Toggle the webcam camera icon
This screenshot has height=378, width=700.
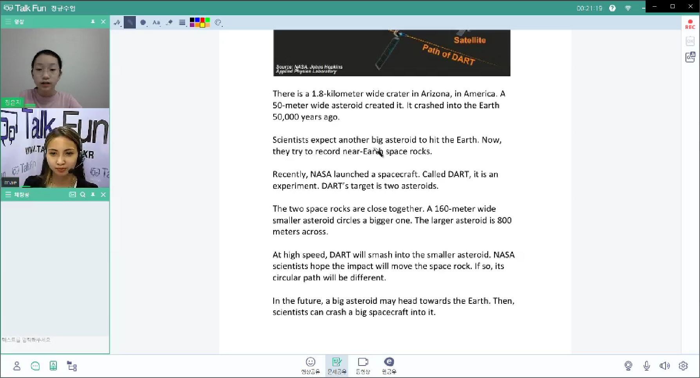pyautogui.click(x=628, y=366)
